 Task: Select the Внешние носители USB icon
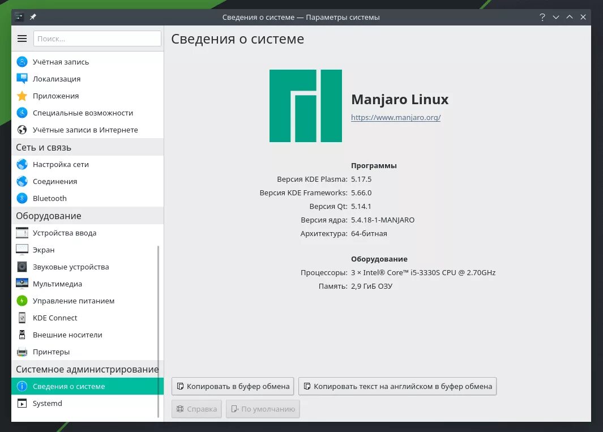click(22, 335)
